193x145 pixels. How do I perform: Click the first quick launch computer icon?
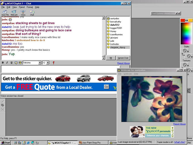[x=15, y=143]
